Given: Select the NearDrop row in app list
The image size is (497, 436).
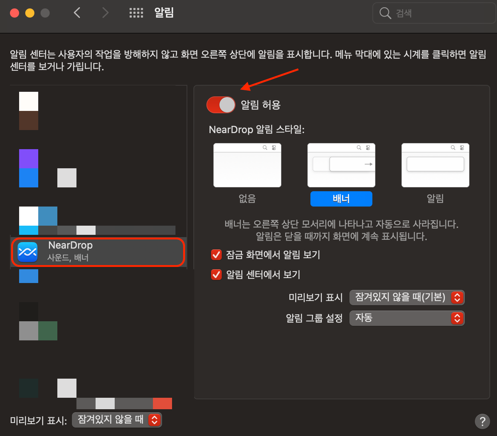Looking at the screenshot, I should [98, 252].
